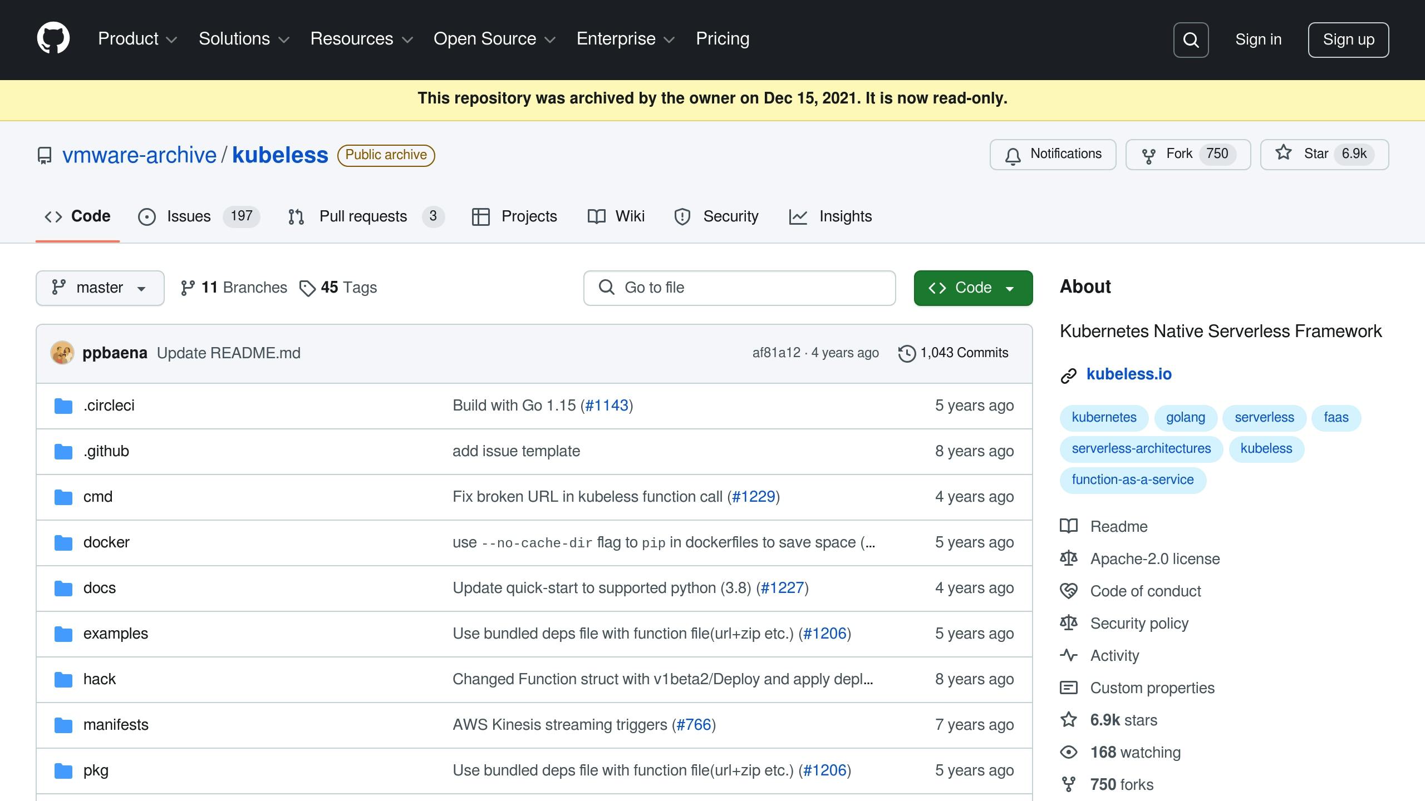The height and width of the screenshot is (801, 1425).
Task: Click the Apache-2.0 license scale icon
Action: [x=1069, y=558]
